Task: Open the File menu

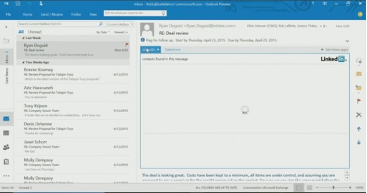Action: [x=9, y=14]
